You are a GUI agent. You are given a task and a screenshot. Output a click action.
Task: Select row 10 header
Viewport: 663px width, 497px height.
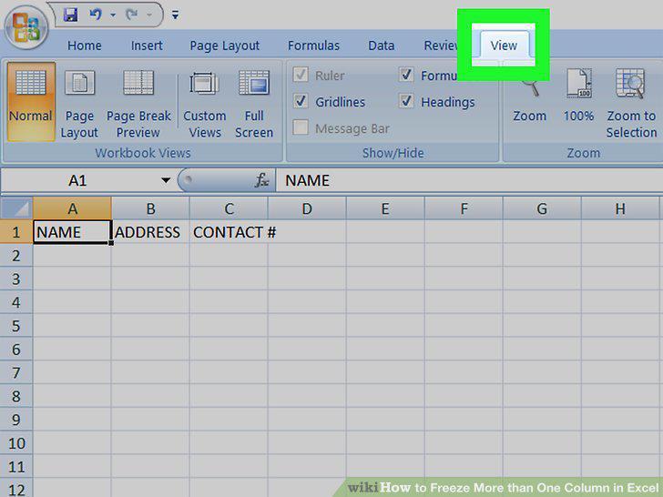click(x=16, y=443)
